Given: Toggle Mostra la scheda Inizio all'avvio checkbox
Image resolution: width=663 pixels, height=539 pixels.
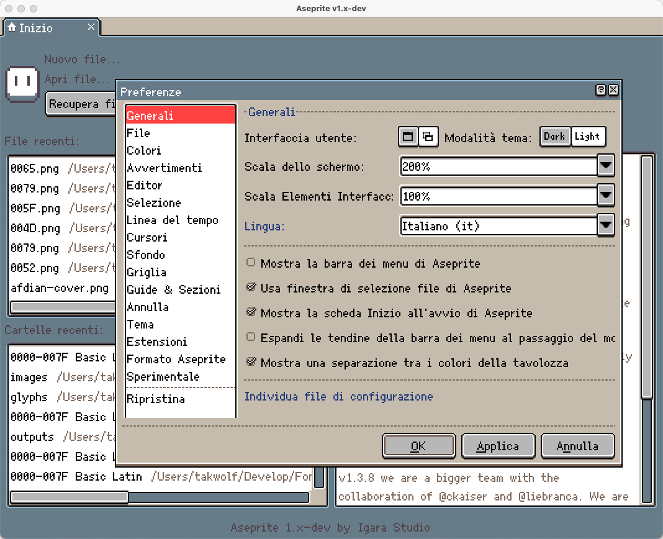Looking at the screenshot, I should click(251, 312).
